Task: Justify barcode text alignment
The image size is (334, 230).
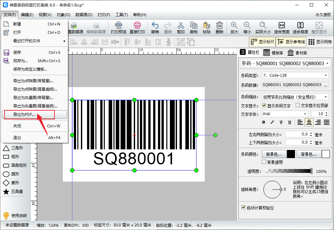Action: point(327,122)
